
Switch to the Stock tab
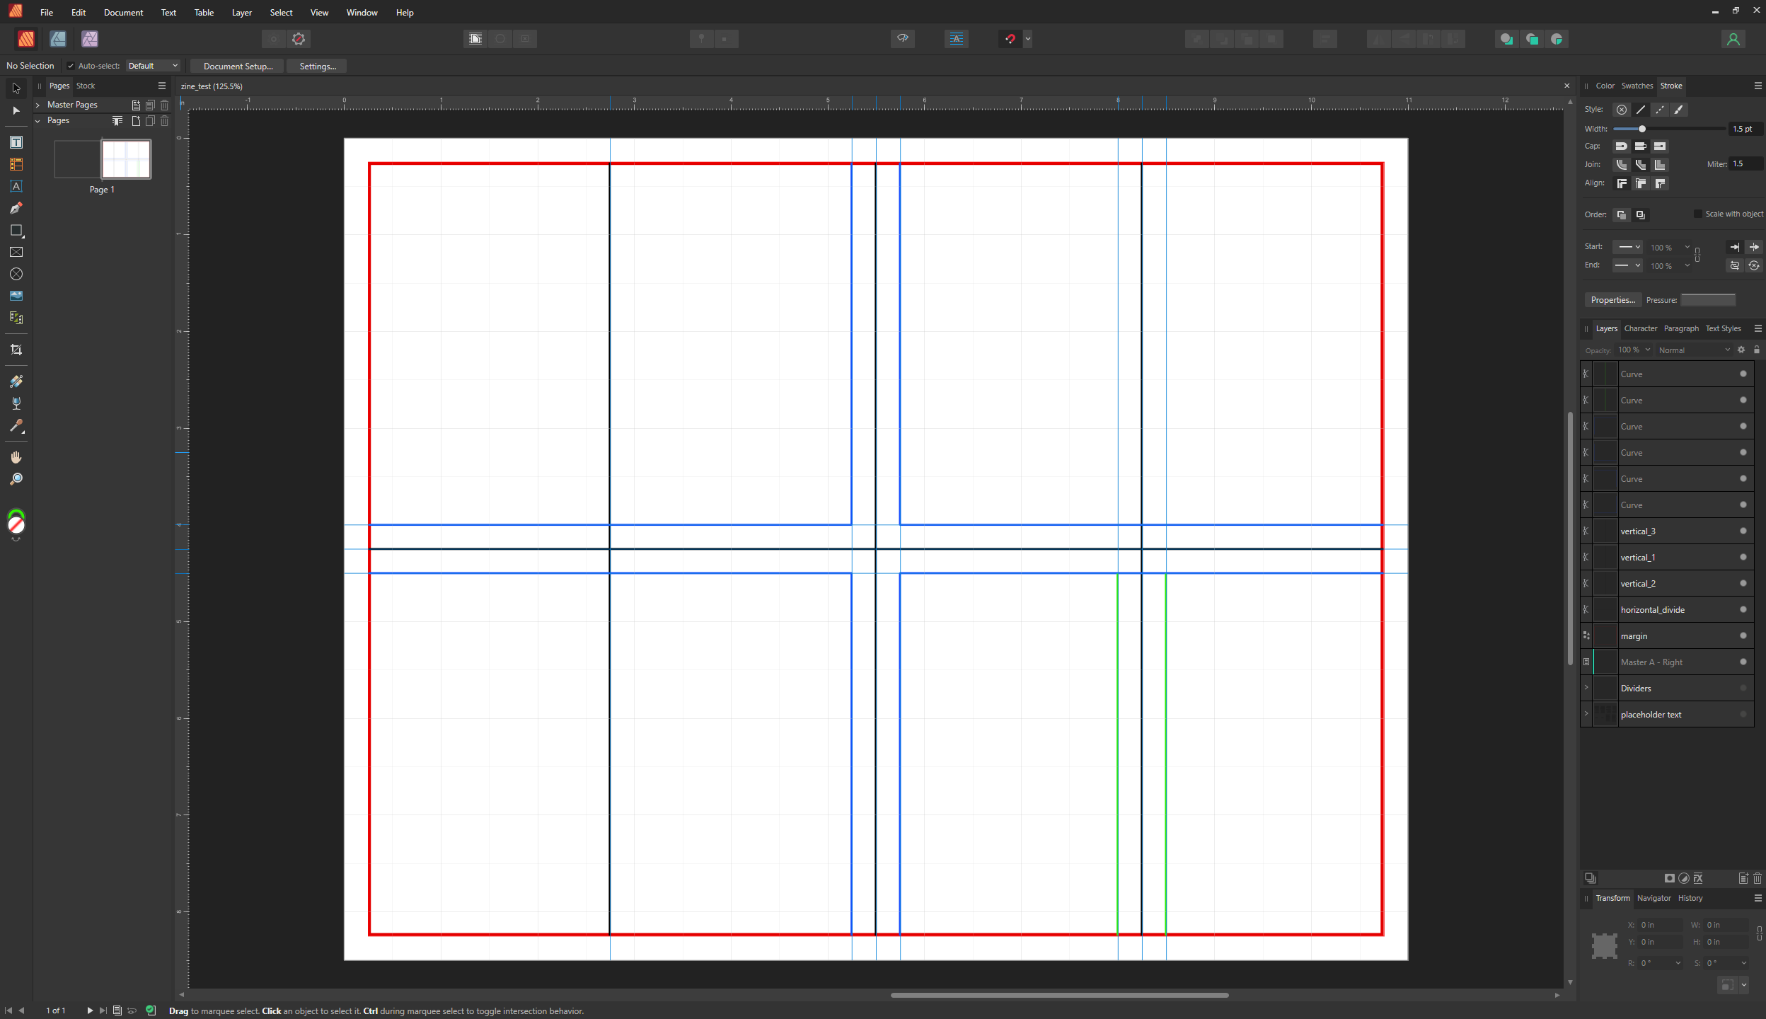coord(86,86)
